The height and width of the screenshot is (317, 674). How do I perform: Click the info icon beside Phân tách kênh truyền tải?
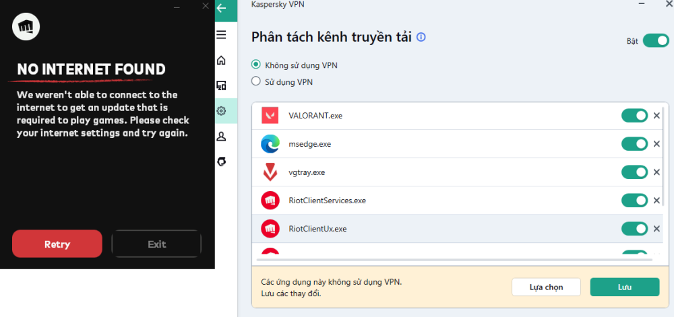click(x=421, y=37)
